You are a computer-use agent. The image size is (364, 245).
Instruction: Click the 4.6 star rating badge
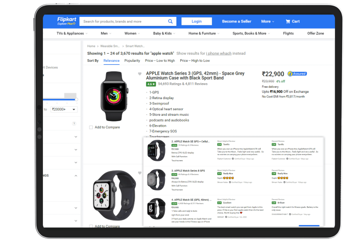(151, 84)
